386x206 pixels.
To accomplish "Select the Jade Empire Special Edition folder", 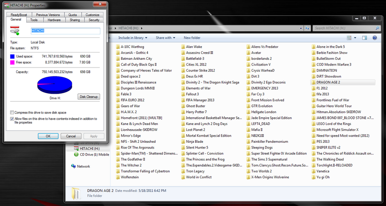I will point(269,118).
